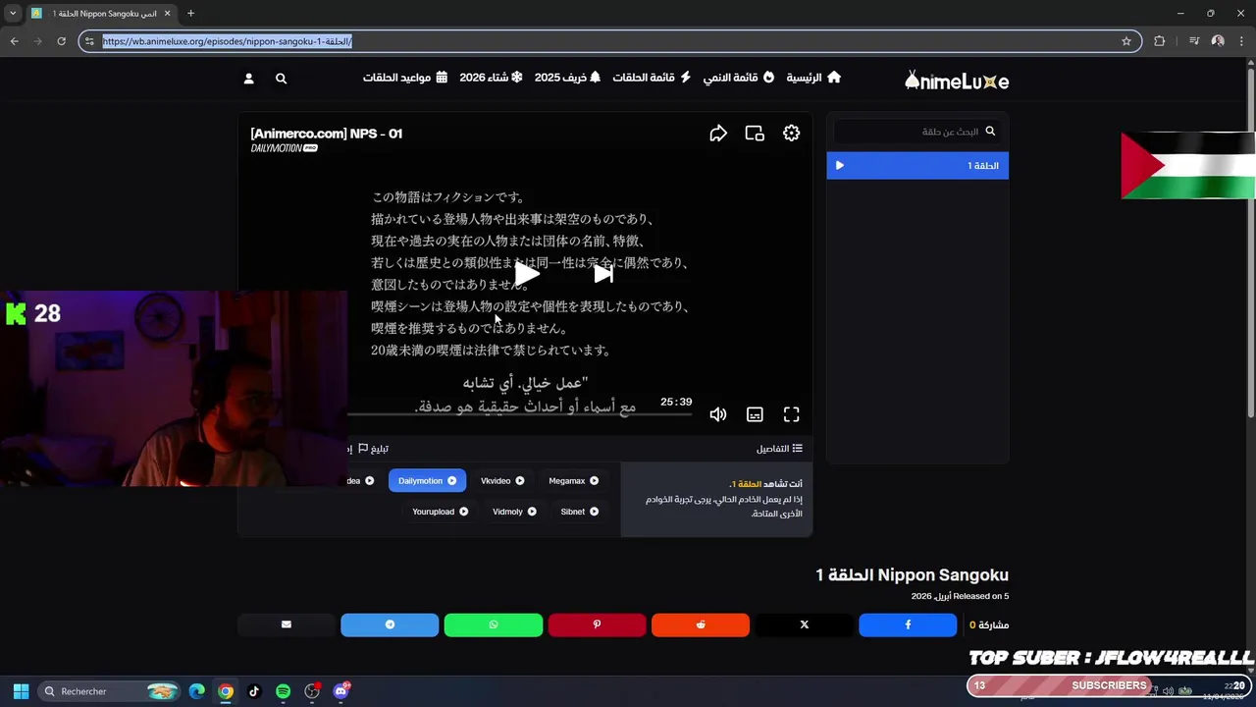This screenshot has width=1256, height=707.
Task: Go back in browser history
Action: point(14,41)
